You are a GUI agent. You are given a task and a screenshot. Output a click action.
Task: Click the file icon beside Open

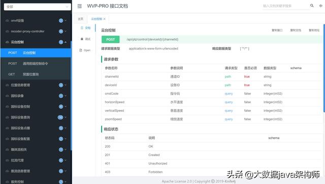(x=81, y=50)
